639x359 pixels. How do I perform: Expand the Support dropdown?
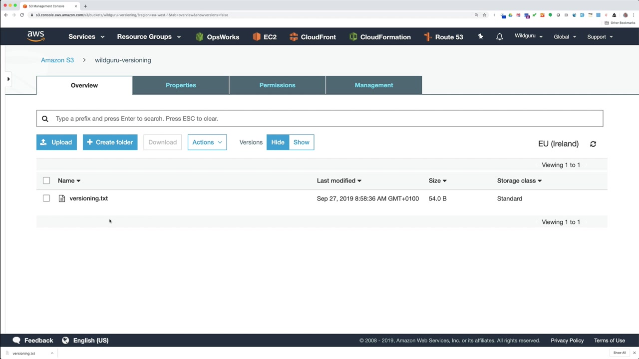600,37
